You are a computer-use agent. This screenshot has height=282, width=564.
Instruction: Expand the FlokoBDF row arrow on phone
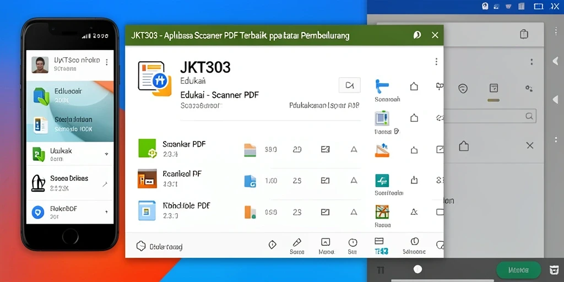pyautogui.click(x=106, y=212)
